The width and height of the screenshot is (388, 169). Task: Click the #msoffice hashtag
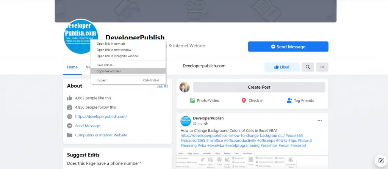tap(214, 141)
